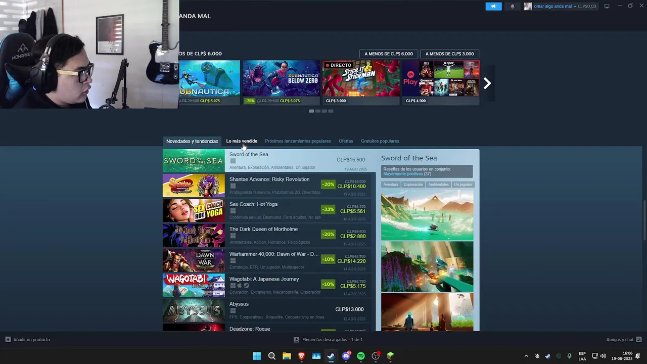Advance the carousel with the right arrow
This screenshot has height=364, width=647.
(487, 83)
